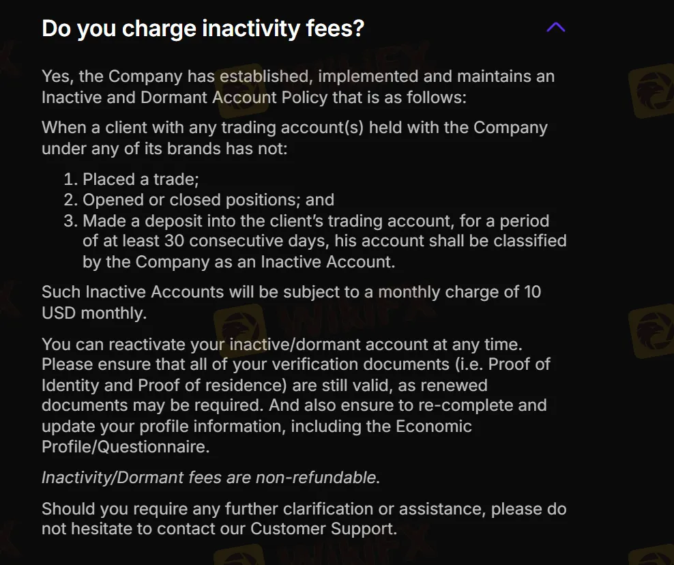
Task: Select the "Placed a trade;" list item
Action: click(140, 179)
